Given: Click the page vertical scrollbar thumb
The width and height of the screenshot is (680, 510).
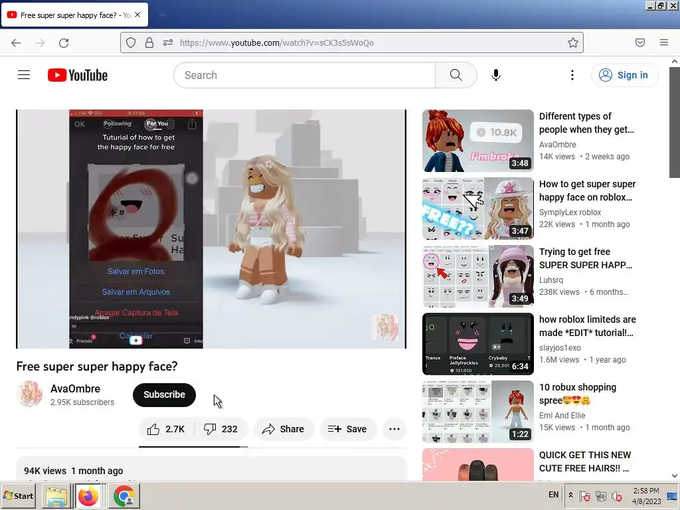Looking at the screenshot, I should 675,123.
